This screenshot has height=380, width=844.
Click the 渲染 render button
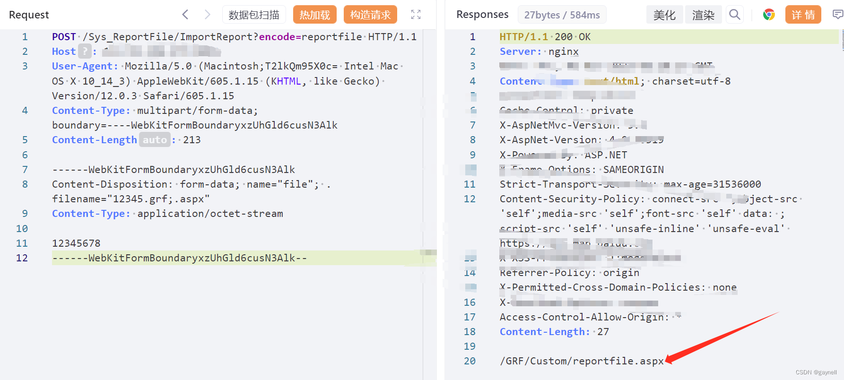[x=703, y=15]
